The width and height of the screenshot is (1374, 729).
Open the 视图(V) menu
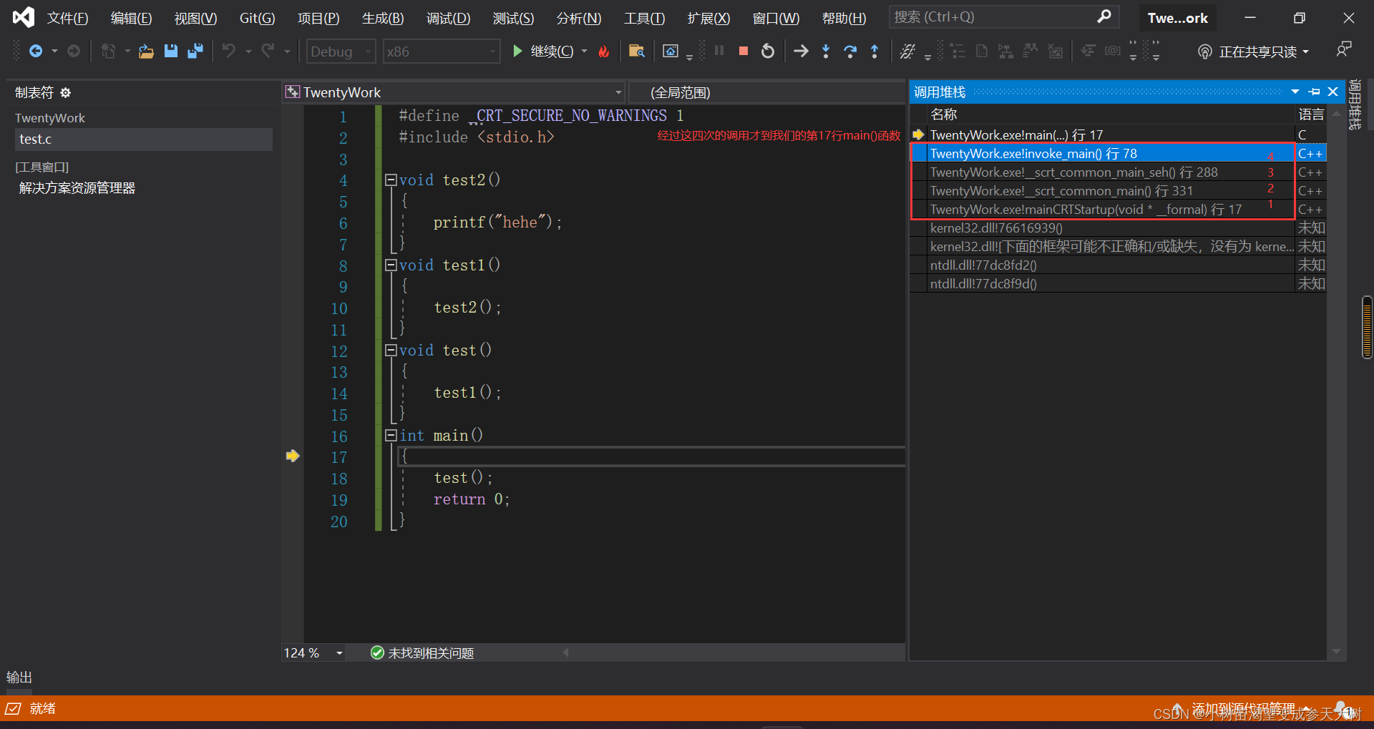[x=196, y=18]
